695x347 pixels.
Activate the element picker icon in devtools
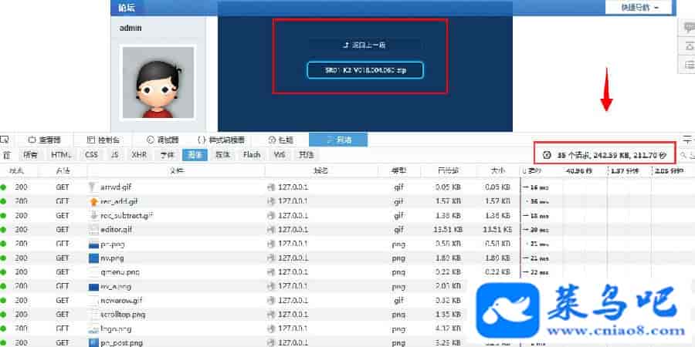pos(4,140)
